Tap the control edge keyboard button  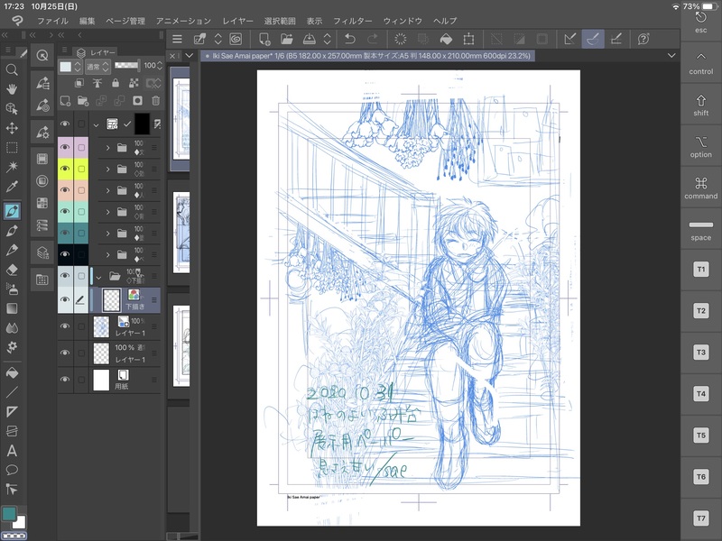[701, 62]
